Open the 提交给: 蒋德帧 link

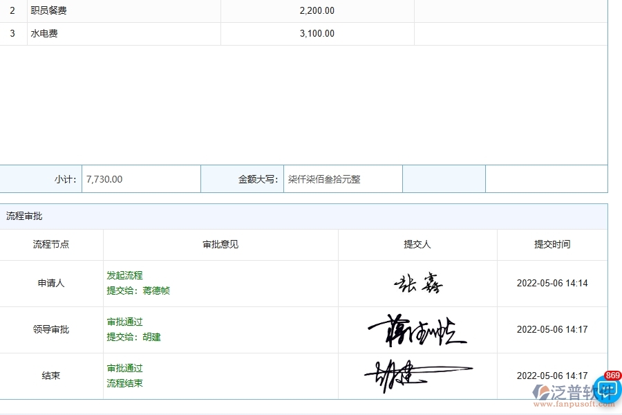pos(139,290)
